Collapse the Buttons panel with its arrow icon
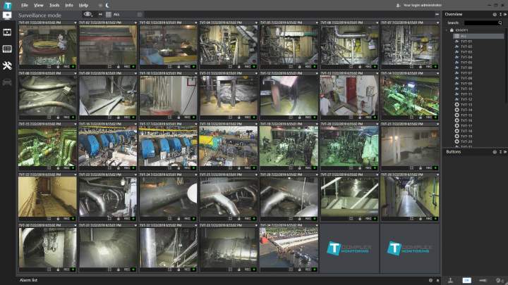 click(x=505, y=151)
